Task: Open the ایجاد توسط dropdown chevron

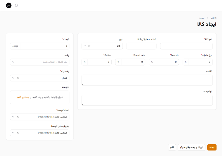Action: point(13,117)
